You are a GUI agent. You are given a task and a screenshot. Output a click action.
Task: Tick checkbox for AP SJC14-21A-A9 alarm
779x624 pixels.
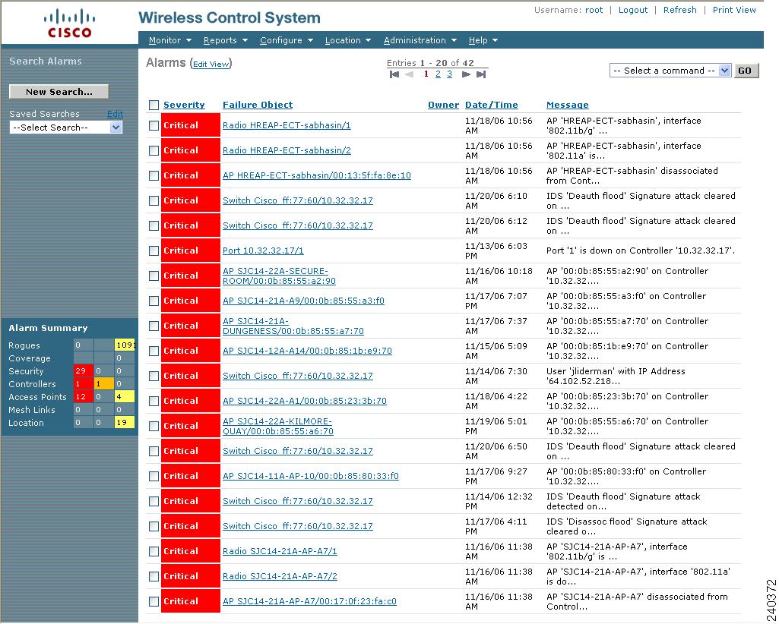pyautogui.click(x=154, y=301)
